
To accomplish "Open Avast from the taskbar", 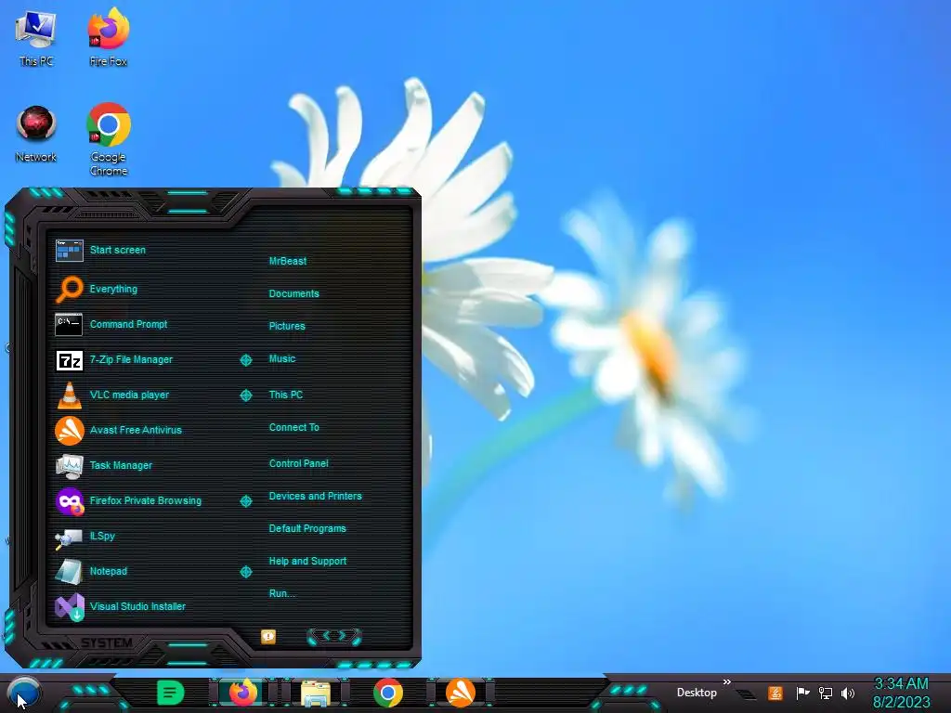I will tap(461, 693).
